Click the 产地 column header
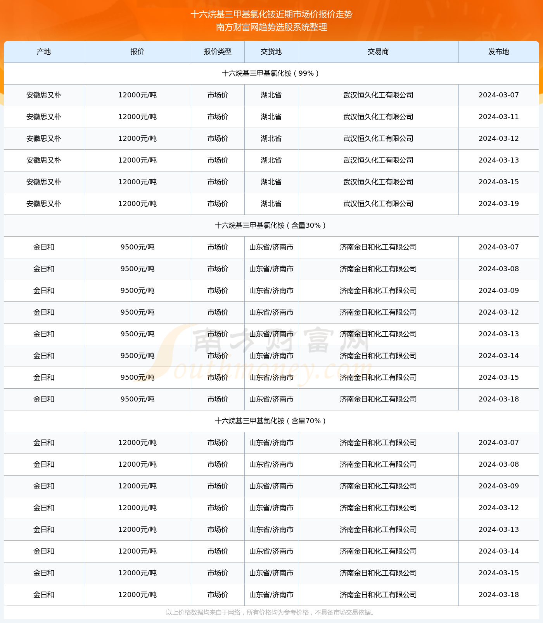The height and width of the screenshot is (623, 543). pos(44,52)
